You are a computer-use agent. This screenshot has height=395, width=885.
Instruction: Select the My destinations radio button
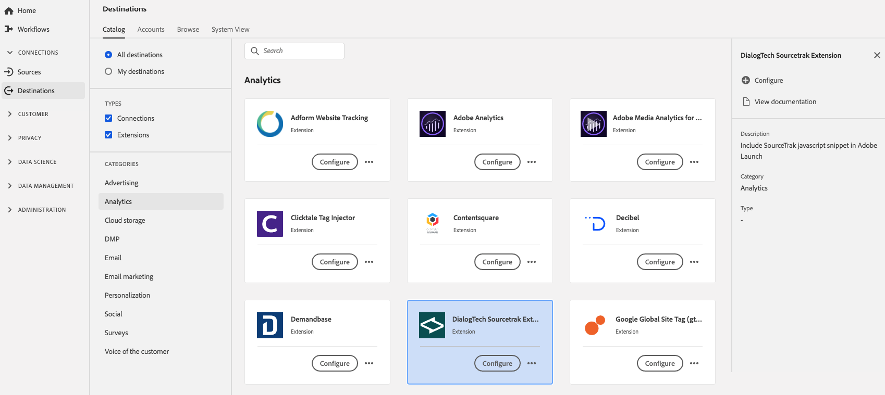108,71
